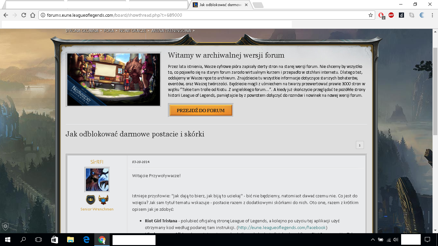The image size is (438, 246).
Task: Open Windows taskbar search
Action: coord(23,240)
